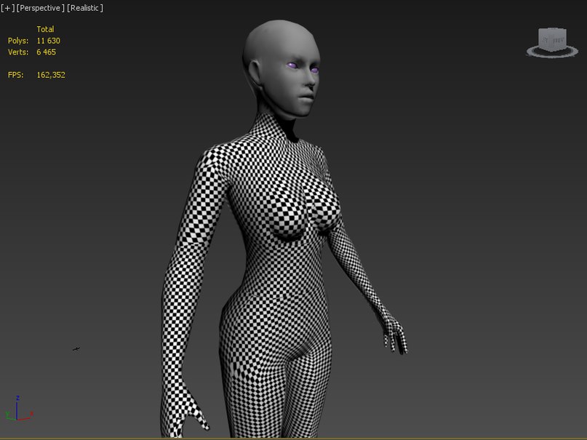Click the small dark helper object at the viewport's left
Viewport: 587px width, 440px height.
coord(76,349)
